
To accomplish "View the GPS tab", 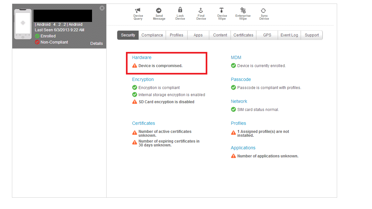I will (x=267, y=35).
